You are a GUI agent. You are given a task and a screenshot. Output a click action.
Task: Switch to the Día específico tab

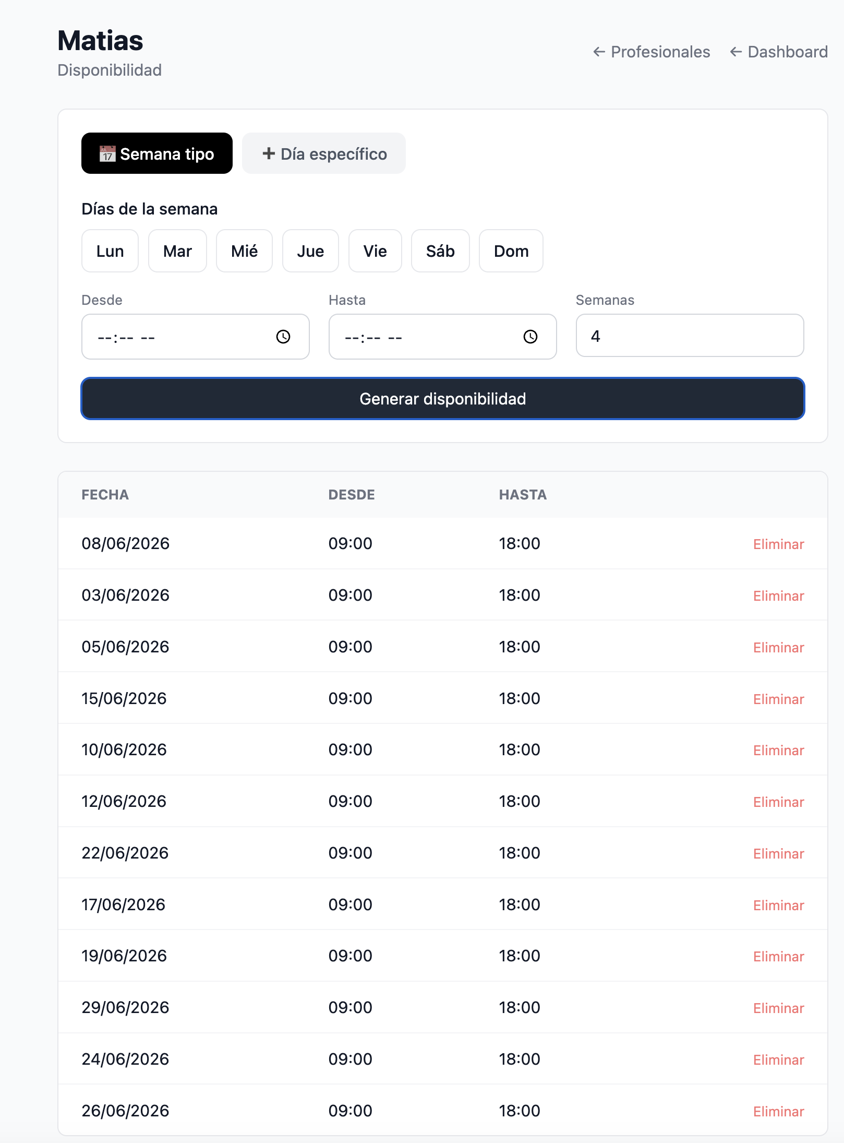(x=324, y=153)
